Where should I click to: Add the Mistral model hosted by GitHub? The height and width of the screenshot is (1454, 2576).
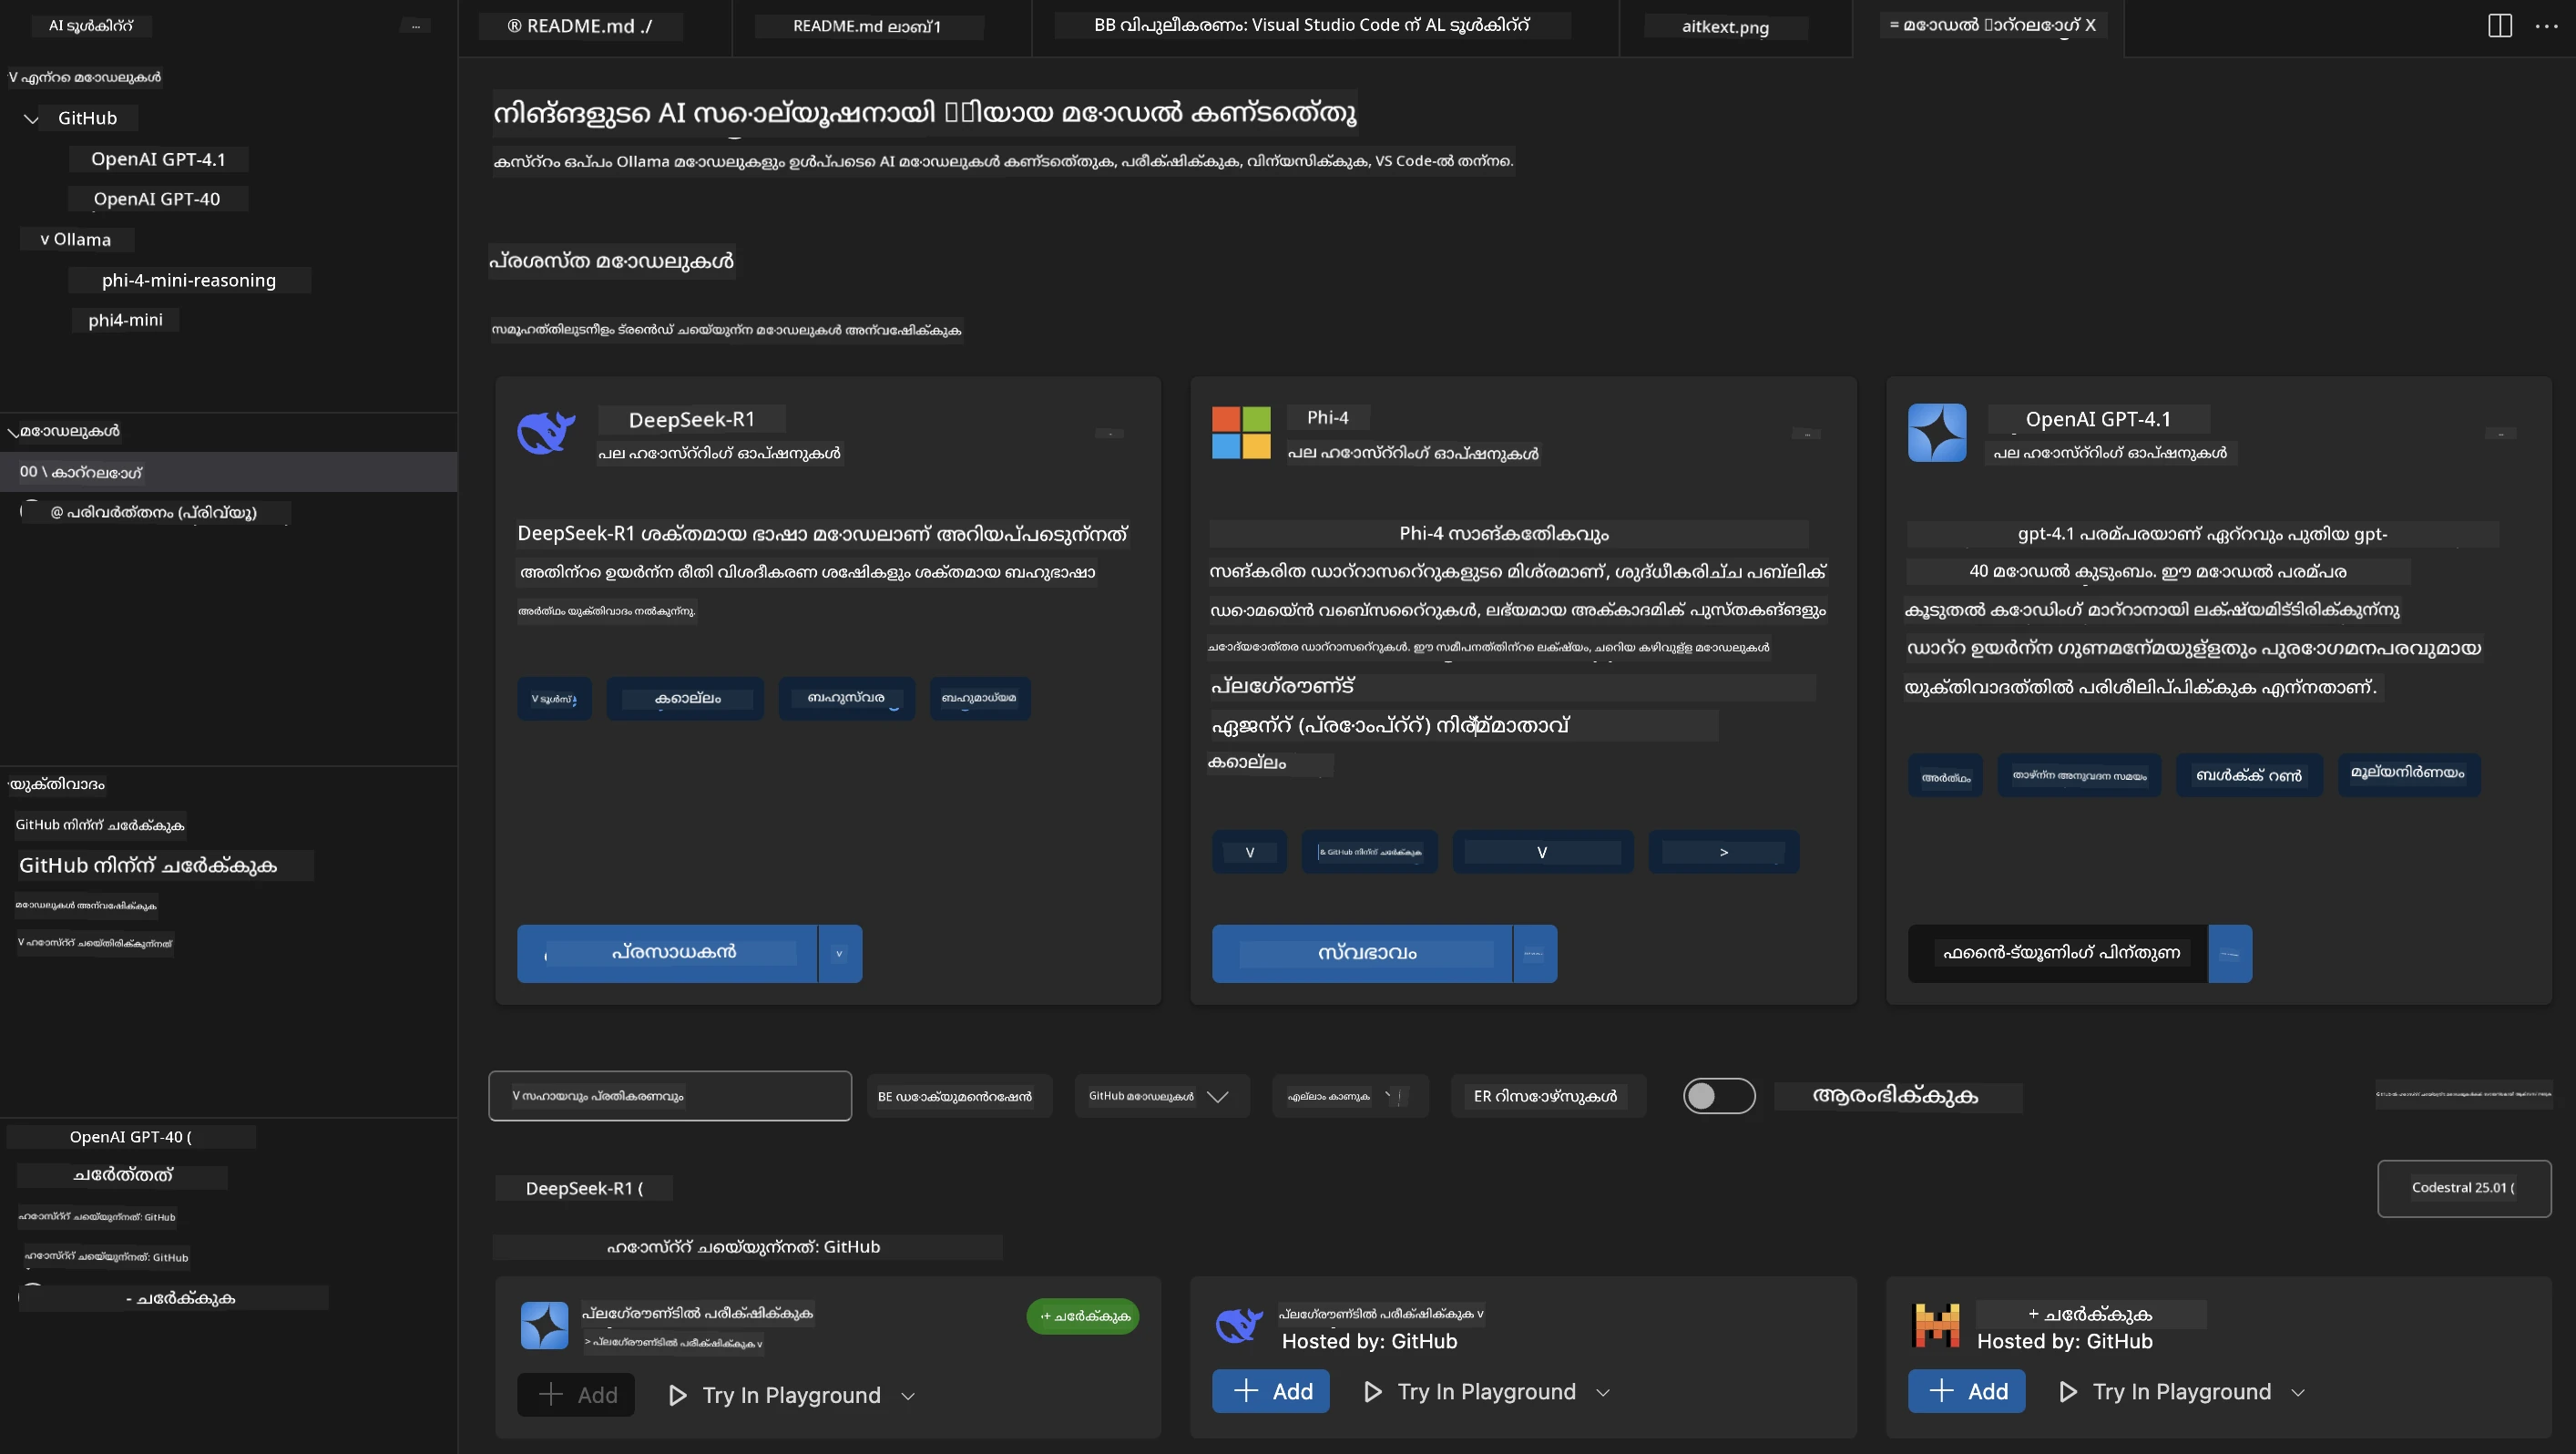[x=1966, y=1391]
